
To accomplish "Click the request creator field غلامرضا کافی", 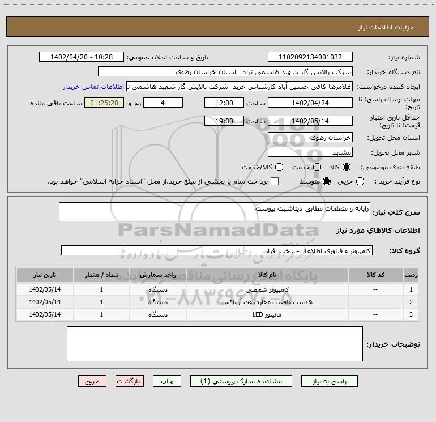I will click(240, 87).
